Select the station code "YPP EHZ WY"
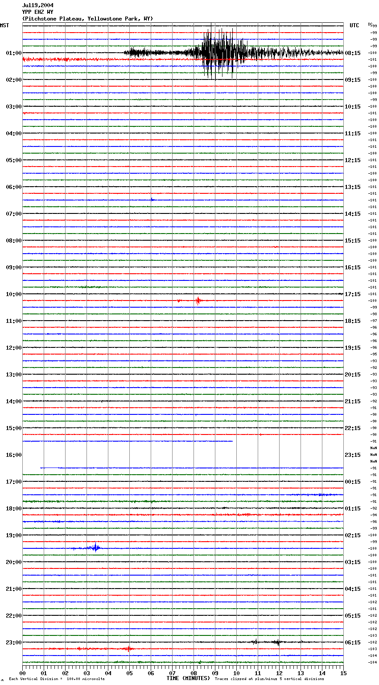This screenshot has height=685, width=379. tap(38, 12)
